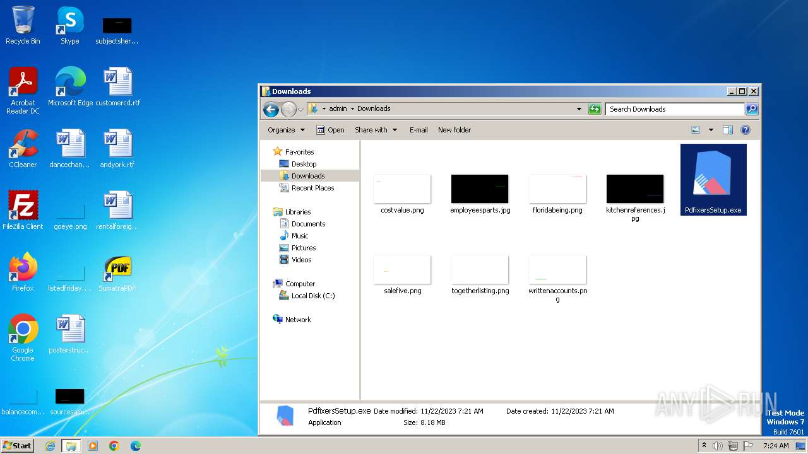Click the refresh button next to address bar
This screenshot has height=454, width=808.
[x=595, y=109]
